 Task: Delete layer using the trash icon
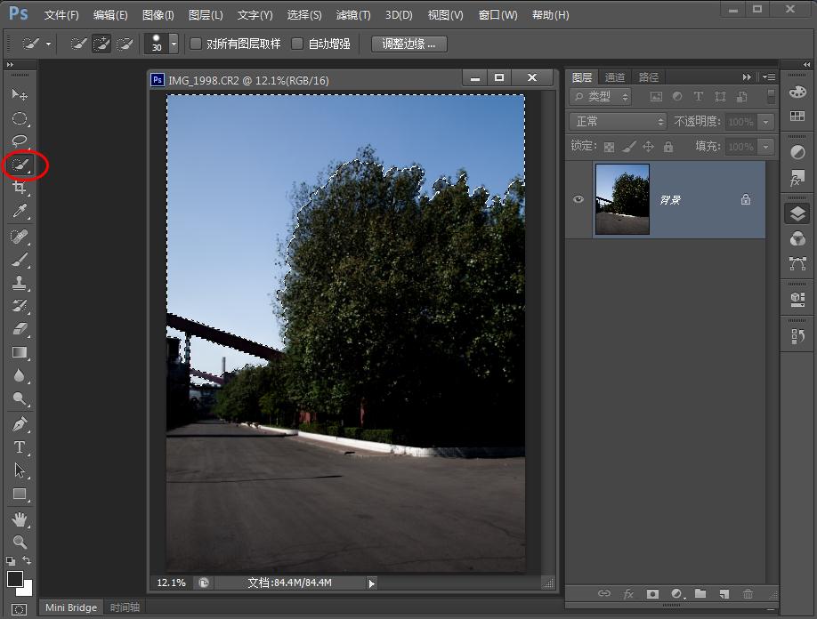(x=748, y=593)
